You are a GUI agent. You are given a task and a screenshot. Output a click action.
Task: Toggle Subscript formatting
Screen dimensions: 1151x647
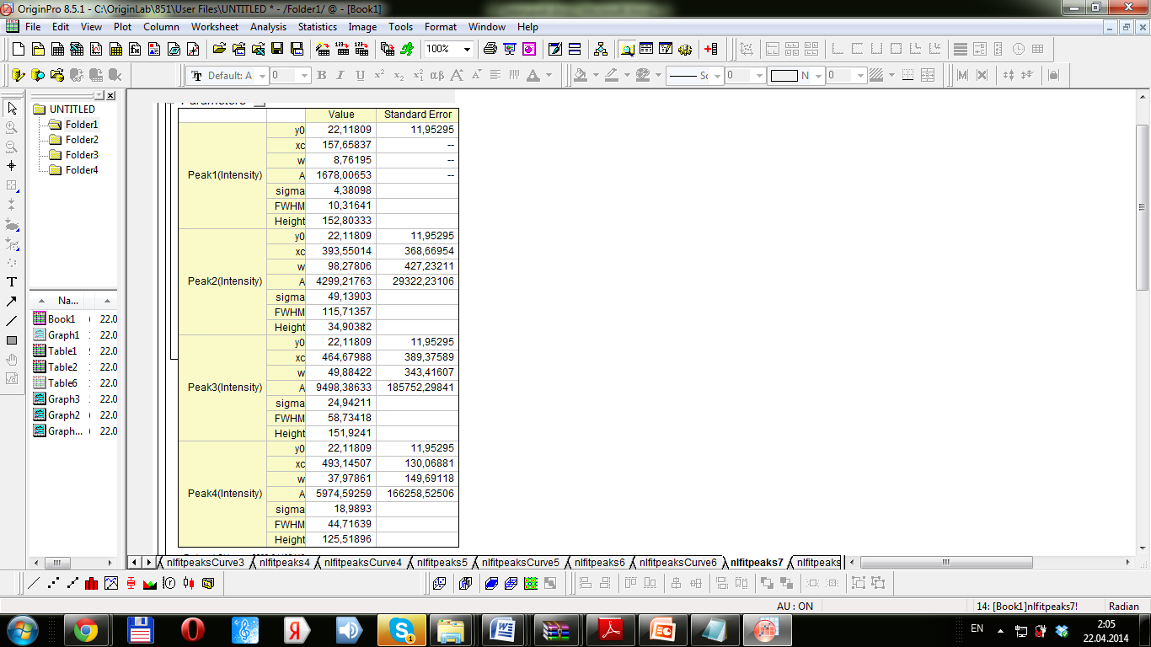[x=399, y=75]
